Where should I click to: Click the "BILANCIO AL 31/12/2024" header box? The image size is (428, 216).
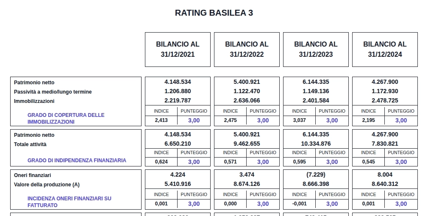385,49
